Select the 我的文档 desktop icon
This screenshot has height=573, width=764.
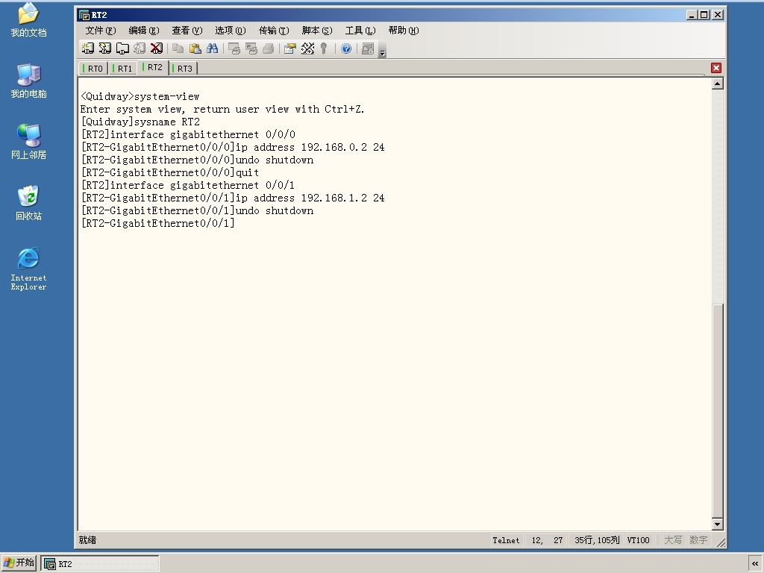(29, 20)
